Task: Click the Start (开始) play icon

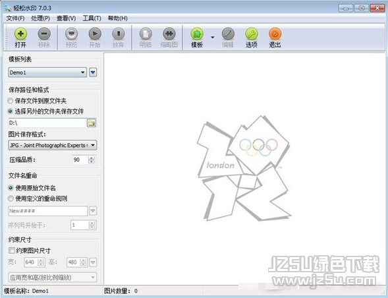Action: 95,34
